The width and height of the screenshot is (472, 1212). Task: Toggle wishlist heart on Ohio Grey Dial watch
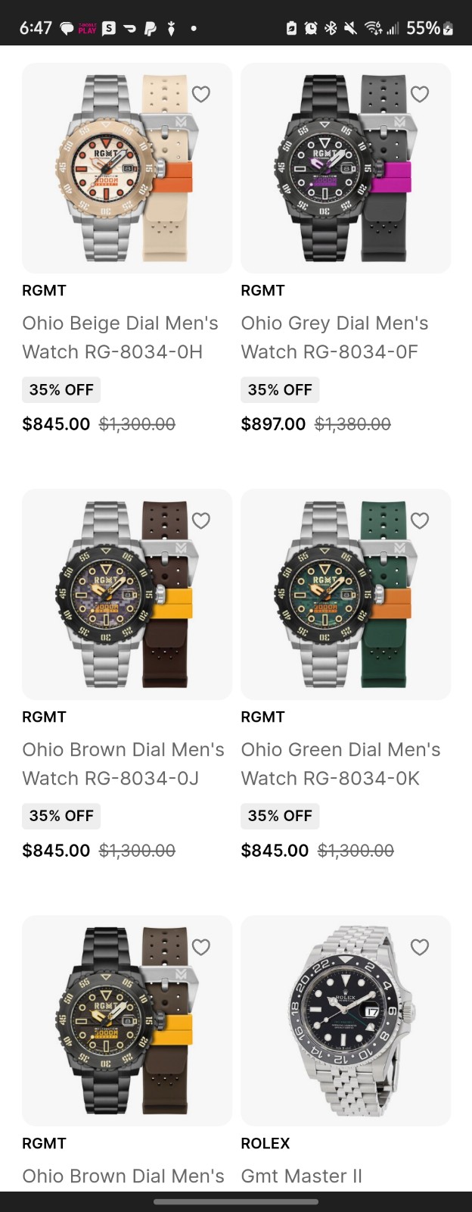(x=420, y=94)
